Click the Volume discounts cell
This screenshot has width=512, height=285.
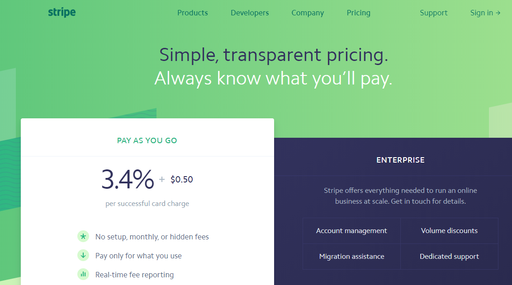[x=449, y=231]
